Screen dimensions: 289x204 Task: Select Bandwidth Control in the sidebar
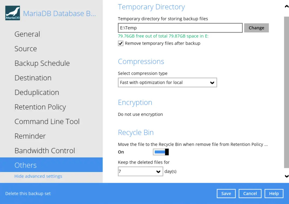(45, 150)
